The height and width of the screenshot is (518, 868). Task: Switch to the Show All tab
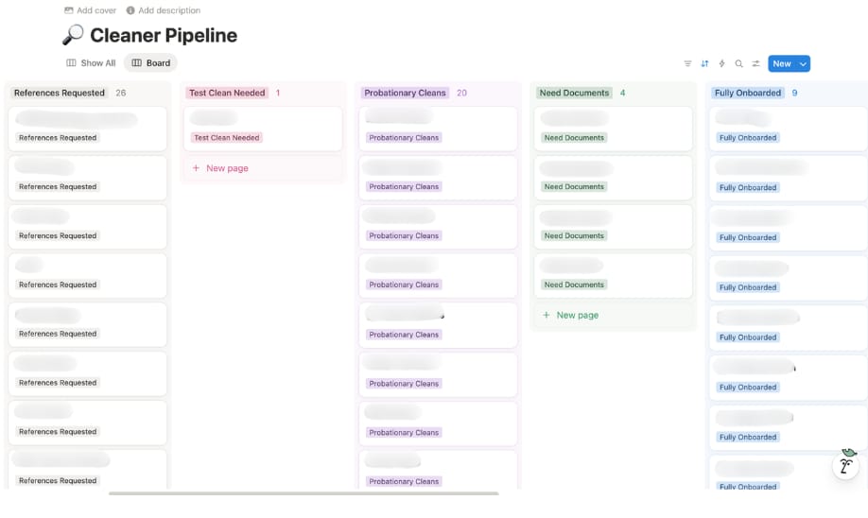[x=91, y=63]
